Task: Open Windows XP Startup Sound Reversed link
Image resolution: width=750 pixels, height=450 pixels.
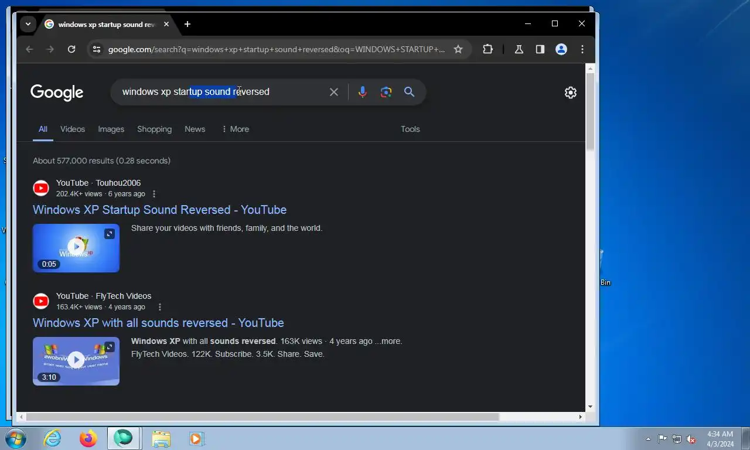Action: click(x=160, y=210)
